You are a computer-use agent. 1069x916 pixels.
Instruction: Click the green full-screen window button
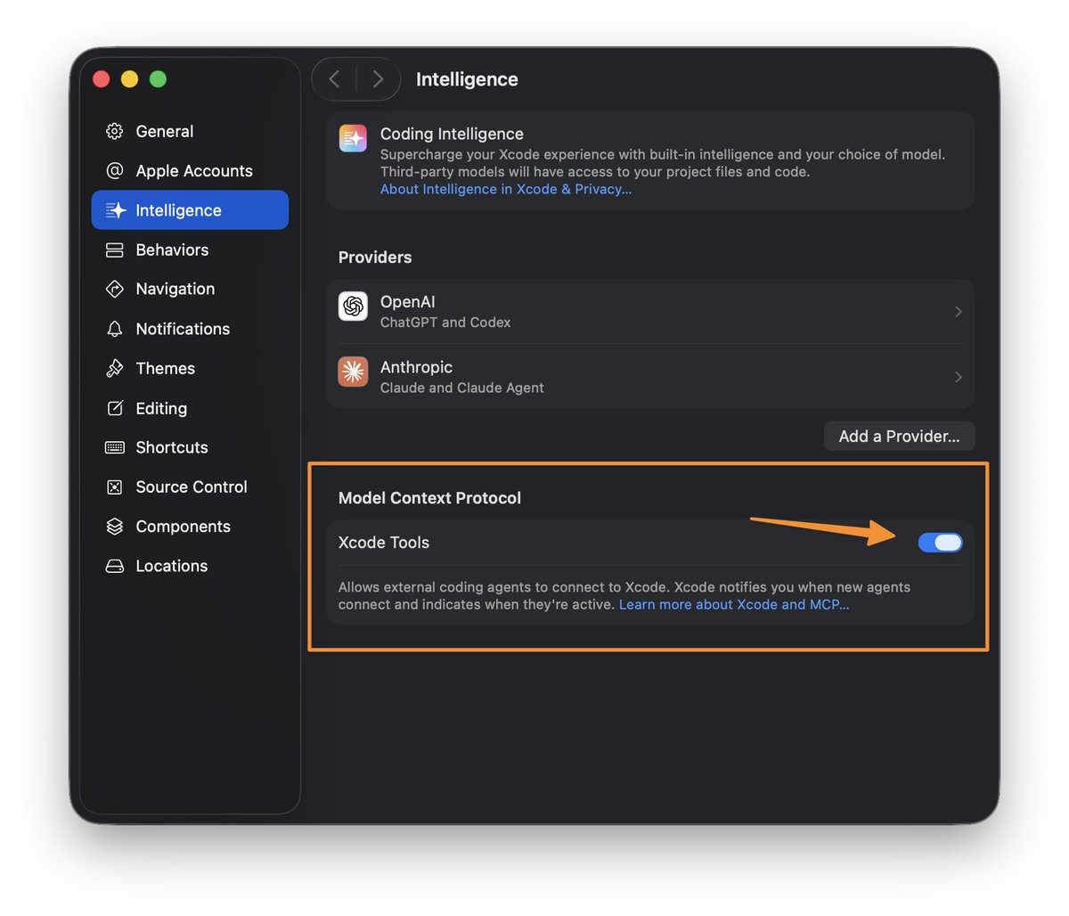pyautogui.click(x=159, y=79)
